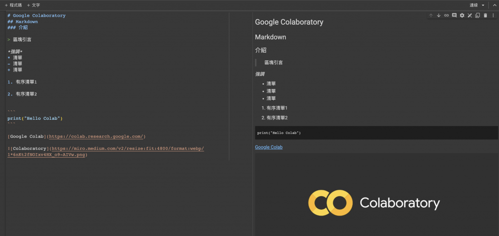Open the Google Colab link in preview
499x236 pixels.
tap(269, 147)
